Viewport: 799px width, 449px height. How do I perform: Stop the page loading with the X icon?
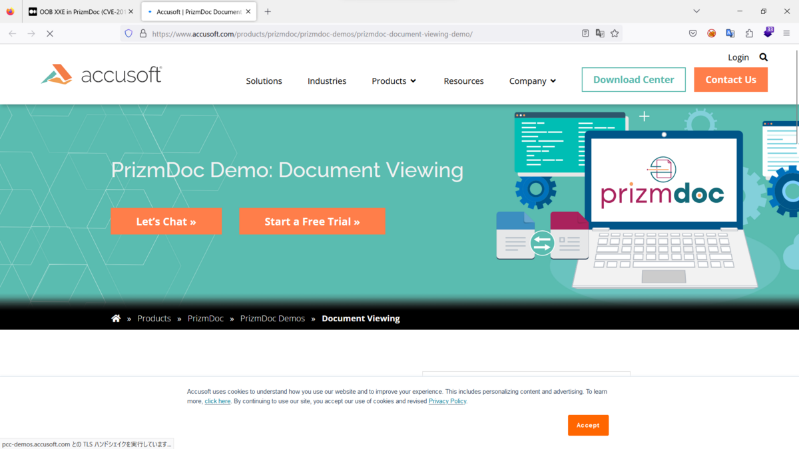49,33
